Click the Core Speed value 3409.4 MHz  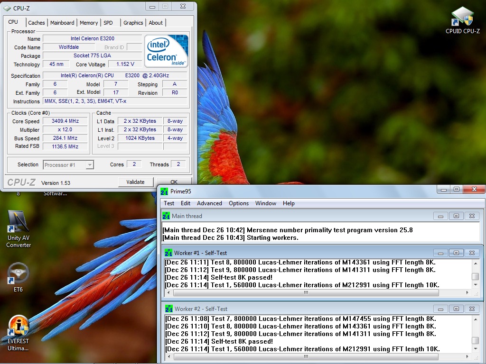point(65,121)
